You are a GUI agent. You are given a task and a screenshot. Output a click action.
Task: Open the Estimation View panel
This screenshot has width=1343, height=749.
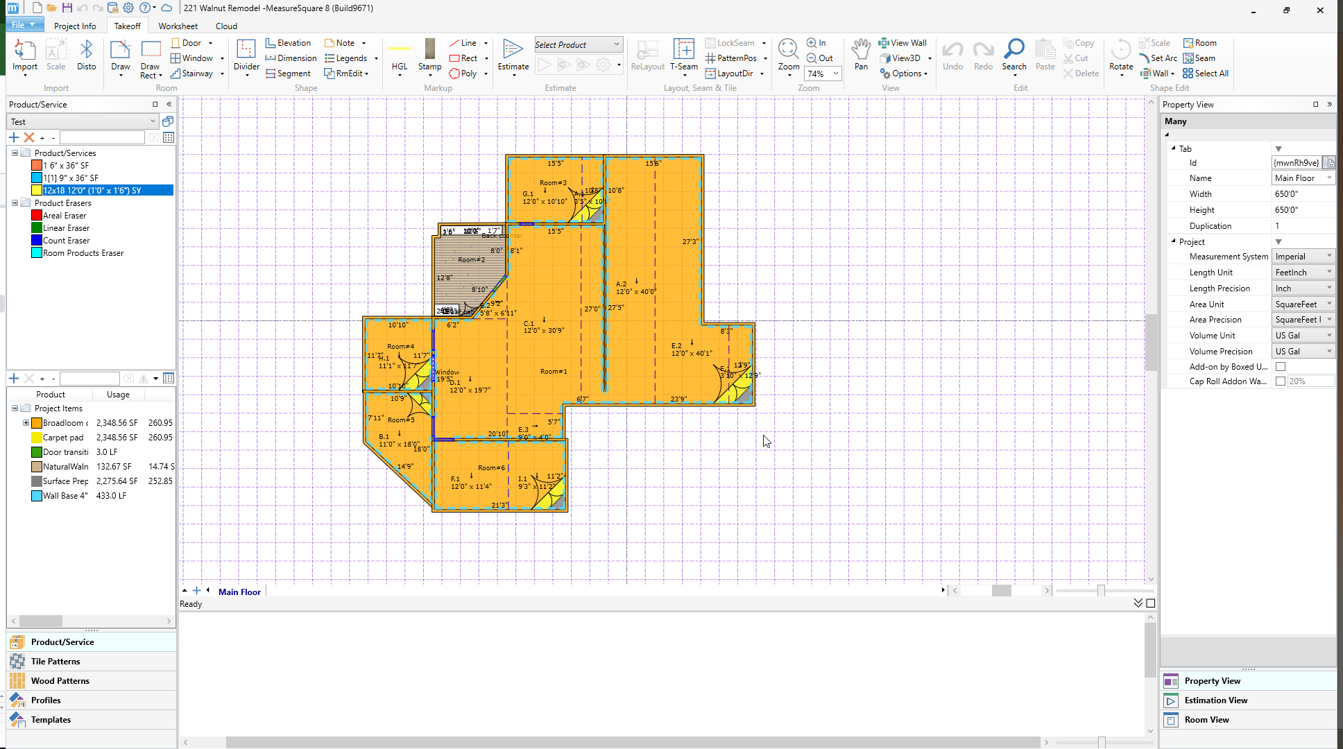[x=1215, y=700]
